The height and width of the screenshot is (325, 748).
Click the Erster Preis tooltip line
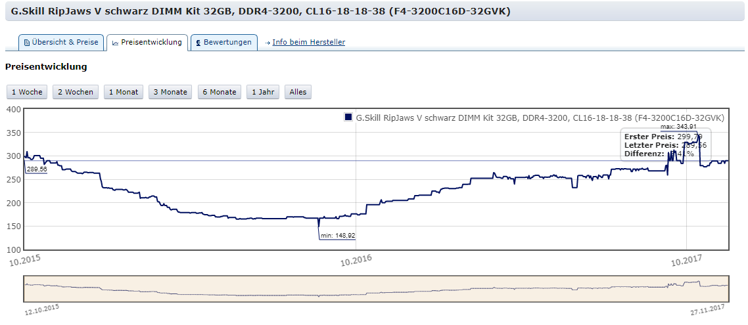tap(663, 137)
